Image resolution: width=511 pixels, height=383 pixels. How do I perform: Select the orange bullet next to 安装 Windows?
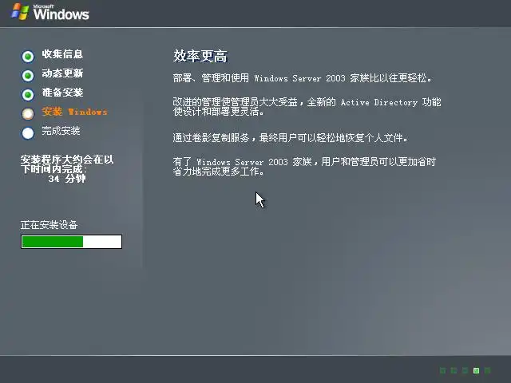pos(28,113)
